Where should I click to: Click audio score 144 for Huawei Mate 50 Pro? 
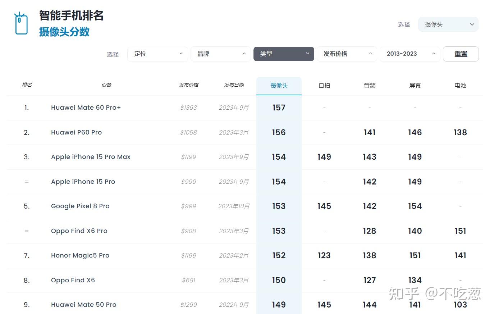[370, 305]
